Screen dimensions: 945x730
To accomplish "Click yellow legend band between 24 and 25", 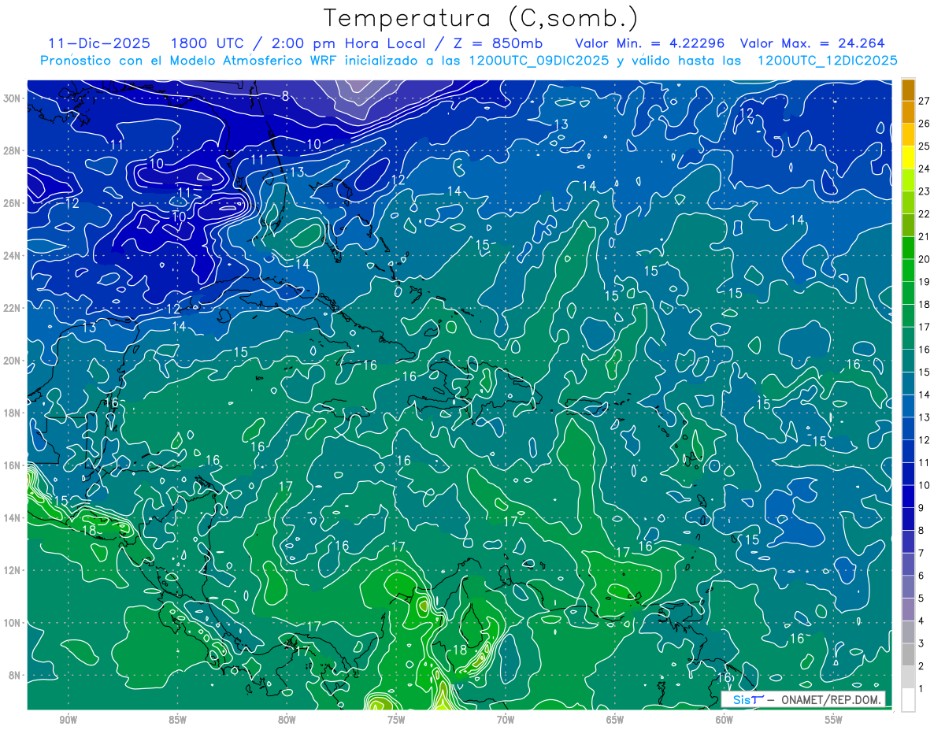I will 908,157.
